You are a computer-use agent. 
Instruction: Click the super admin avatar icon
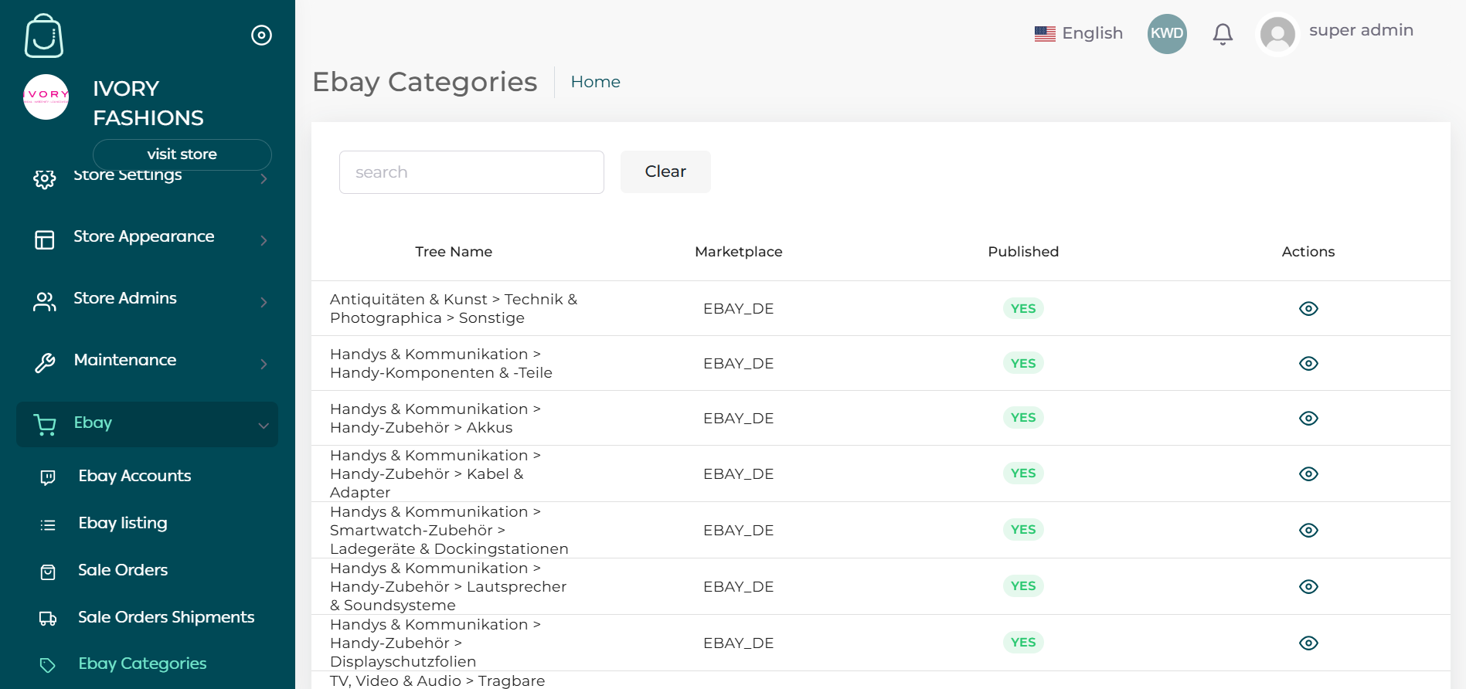(x=1277, y=35)
